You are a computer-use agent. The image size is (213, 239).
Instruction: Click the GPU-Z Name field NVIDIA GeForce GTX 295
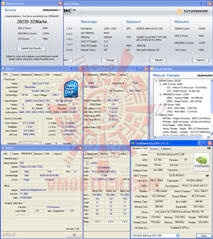pos(170,154)
